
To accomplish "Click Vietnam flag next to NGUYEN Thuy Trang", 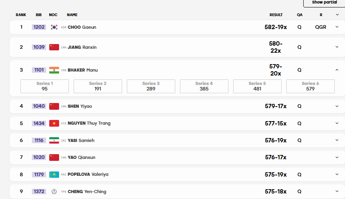I will point(54,123).
